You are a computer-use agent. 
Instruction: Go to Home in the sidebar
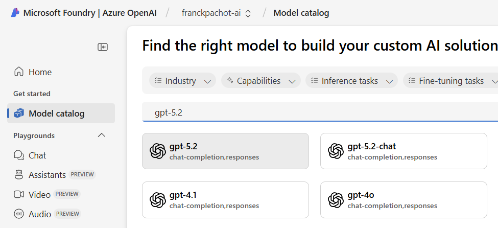[61, 72]
